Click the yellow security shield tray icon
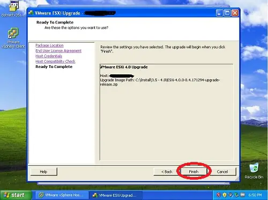This screenshot has width=268, height=200. click(225, 195)
